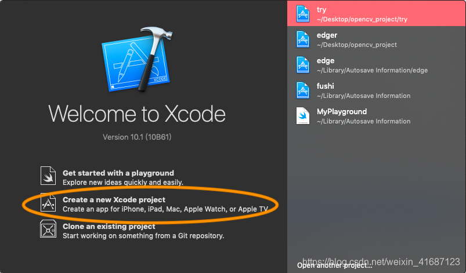Open another project link at bottom
Viewport: 466px width, 273px height.
(335, 265)
